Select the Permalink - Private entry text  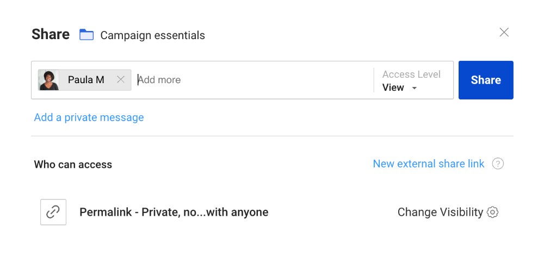coord(174,212)
